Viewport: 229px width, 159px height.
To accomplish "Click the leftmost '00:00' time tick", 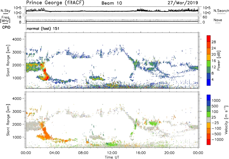I will (26, 153).
